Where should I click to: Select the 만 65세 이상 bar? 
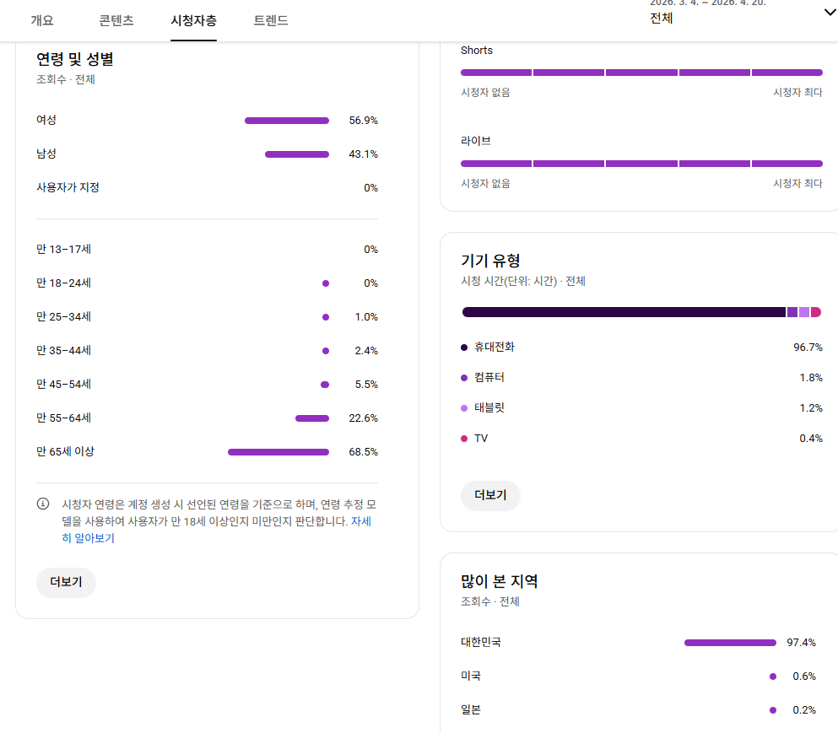pyautogui.click(x=278, y=452)
